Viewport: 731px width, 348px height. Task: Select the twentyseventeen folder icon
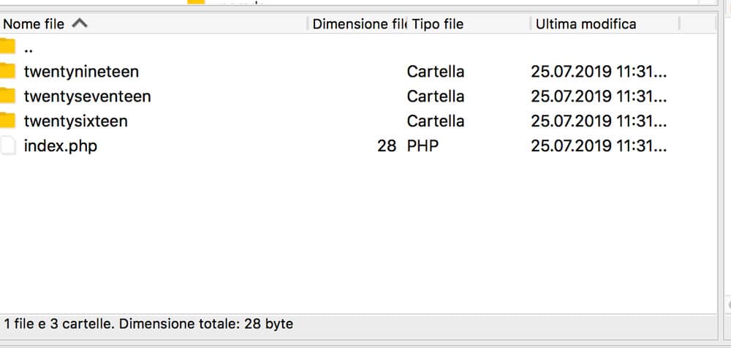[7, 96]
